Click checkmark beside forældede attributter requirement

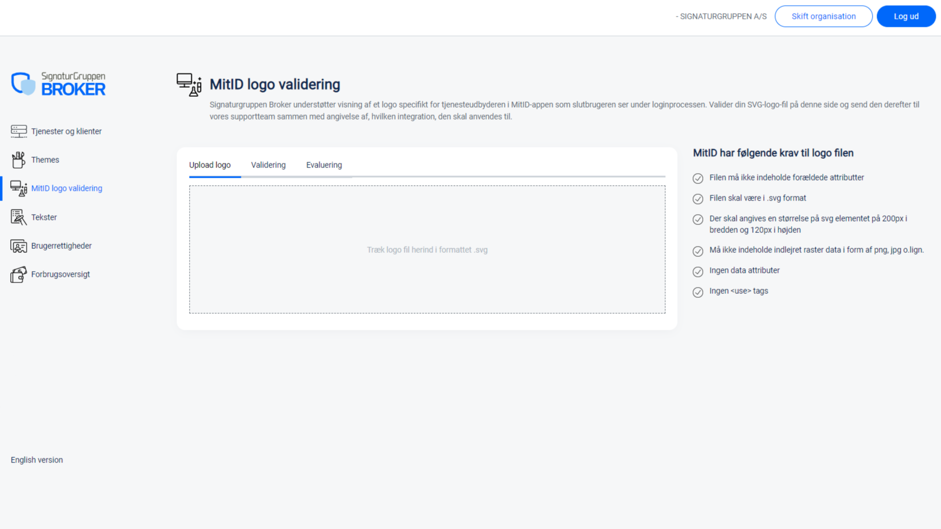(698, 178)
